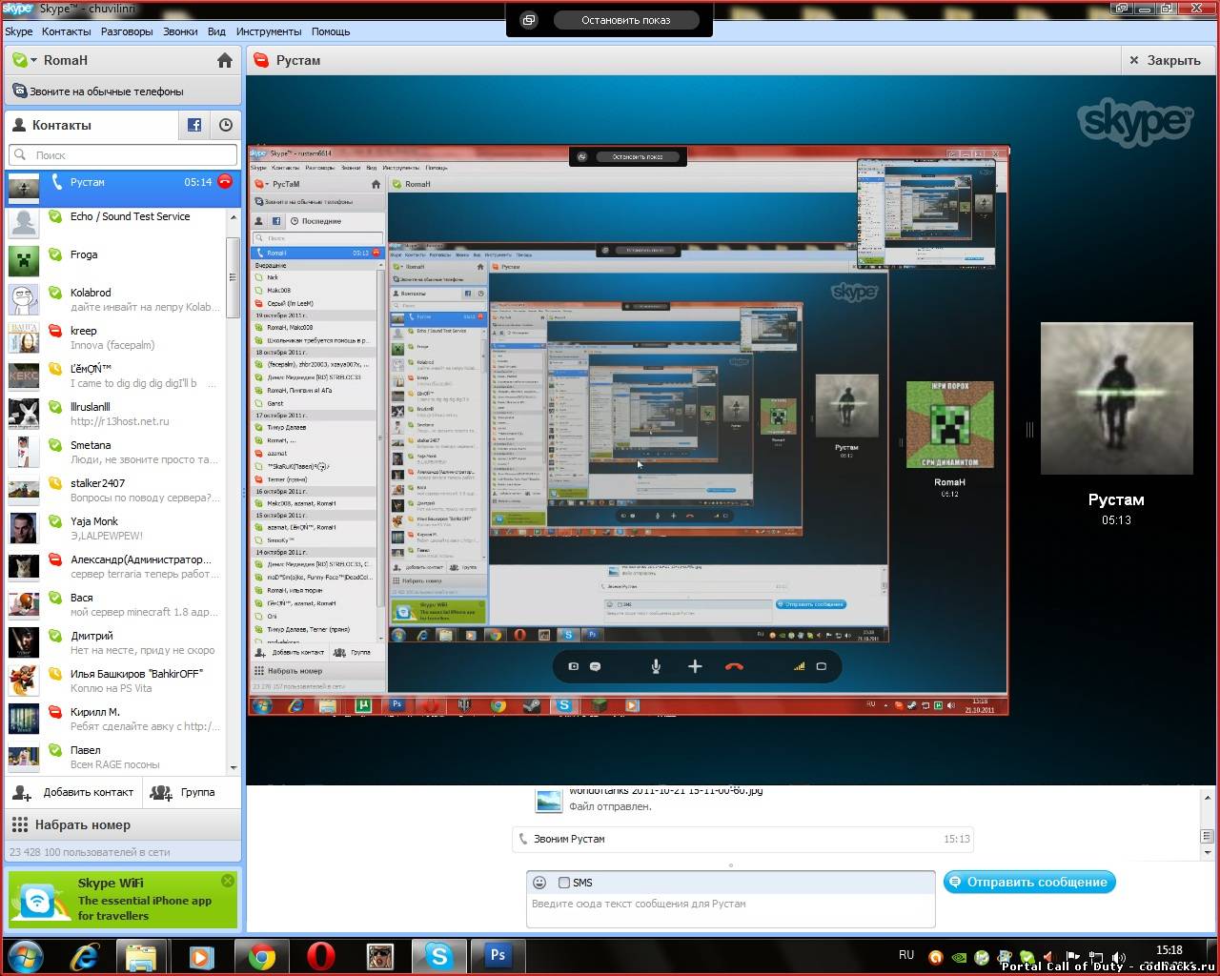The image size is (1220, 976).
Task: Open Windows Explorer folder on taskbar
Action: [141, 956]
